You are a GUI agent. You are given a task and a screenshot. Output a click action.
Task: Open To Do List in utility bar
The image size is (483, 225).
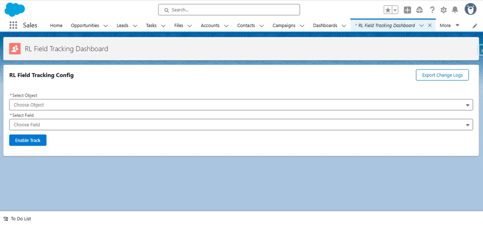(x=17, y=219)
